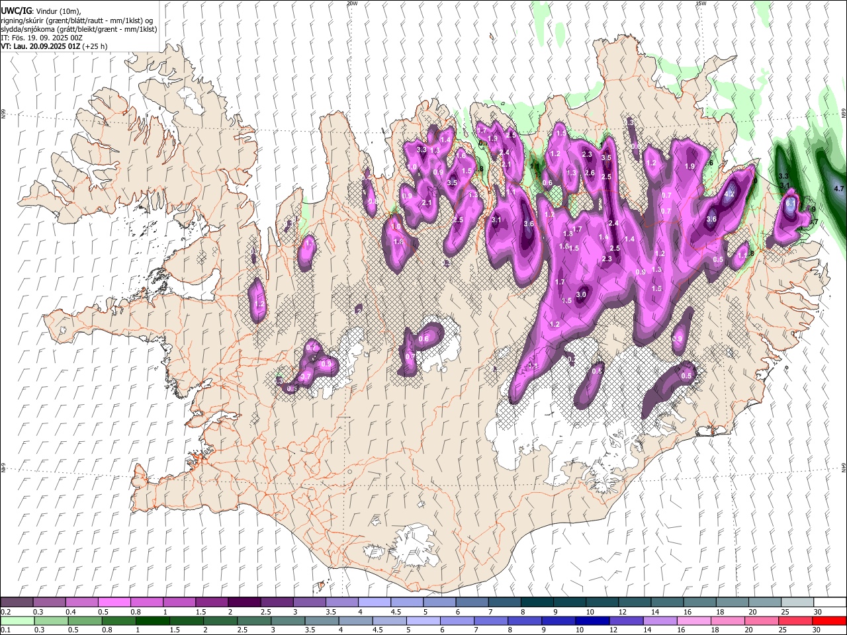Click the 3.0 precipitation value on the map
This screenshot has width=847, height=635.
pos(582,294)
